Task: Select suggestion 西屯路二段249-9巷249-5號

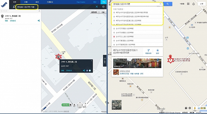Action: pyautogui.click(x=137, y=17)
